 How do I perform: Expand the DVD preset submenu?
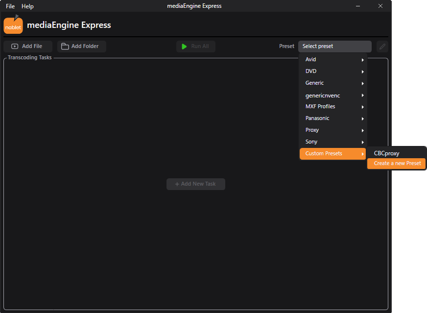tap(333, 72)
